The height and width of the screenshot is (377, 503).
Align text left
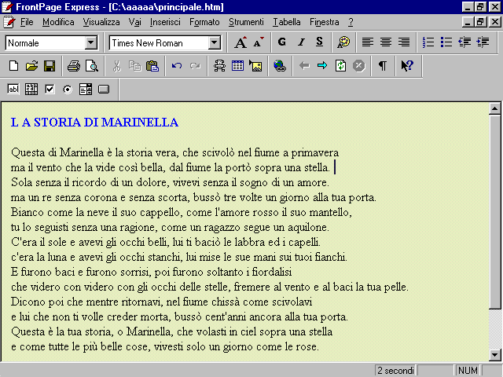368,42
